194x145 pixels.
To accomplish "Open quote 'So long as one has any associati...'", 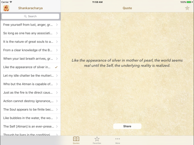I will [31, 33].
